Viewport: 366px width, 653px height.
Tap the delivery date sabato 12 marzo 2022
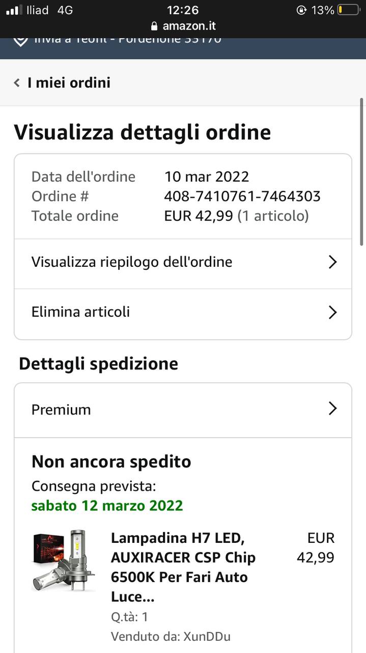point(107,506)
